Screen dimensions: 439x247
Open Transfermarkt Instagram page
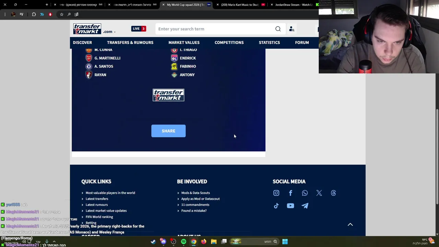[x=276, y=193]
